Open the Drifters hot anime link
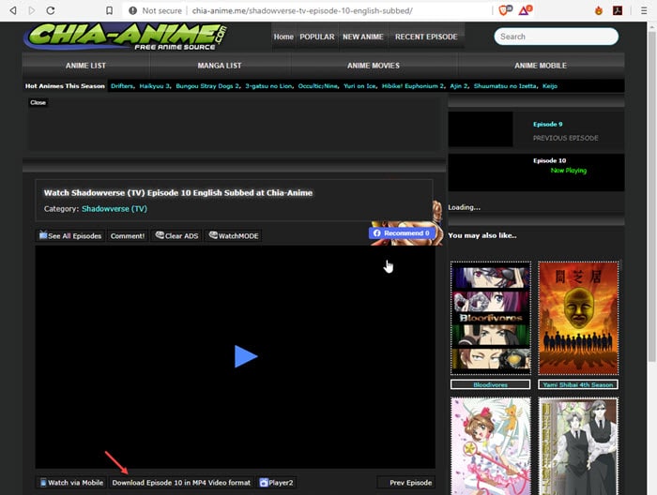Screen dimensions: 657x495 pyautogui.click(x=122, y=85)
